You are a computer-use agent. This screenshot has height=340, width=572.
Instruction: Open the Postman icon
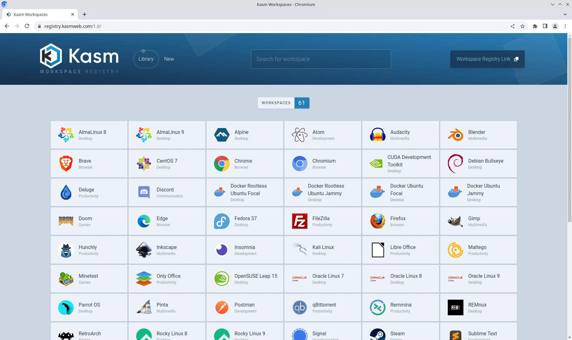point(222,307)
